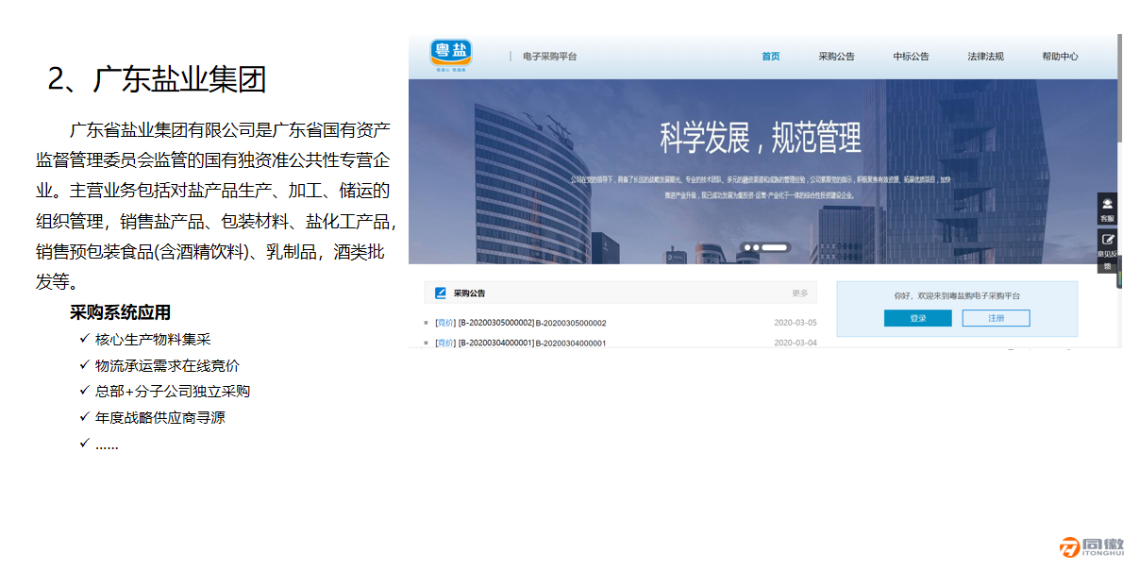Click the 电子采购平台 header text
This screenshot has width=1139, height=570.
point(549,57)
